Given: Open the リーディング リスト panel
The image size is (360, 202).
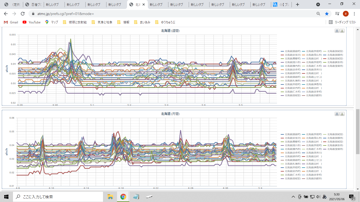Looking at the screenshot, I should point(343,22).
